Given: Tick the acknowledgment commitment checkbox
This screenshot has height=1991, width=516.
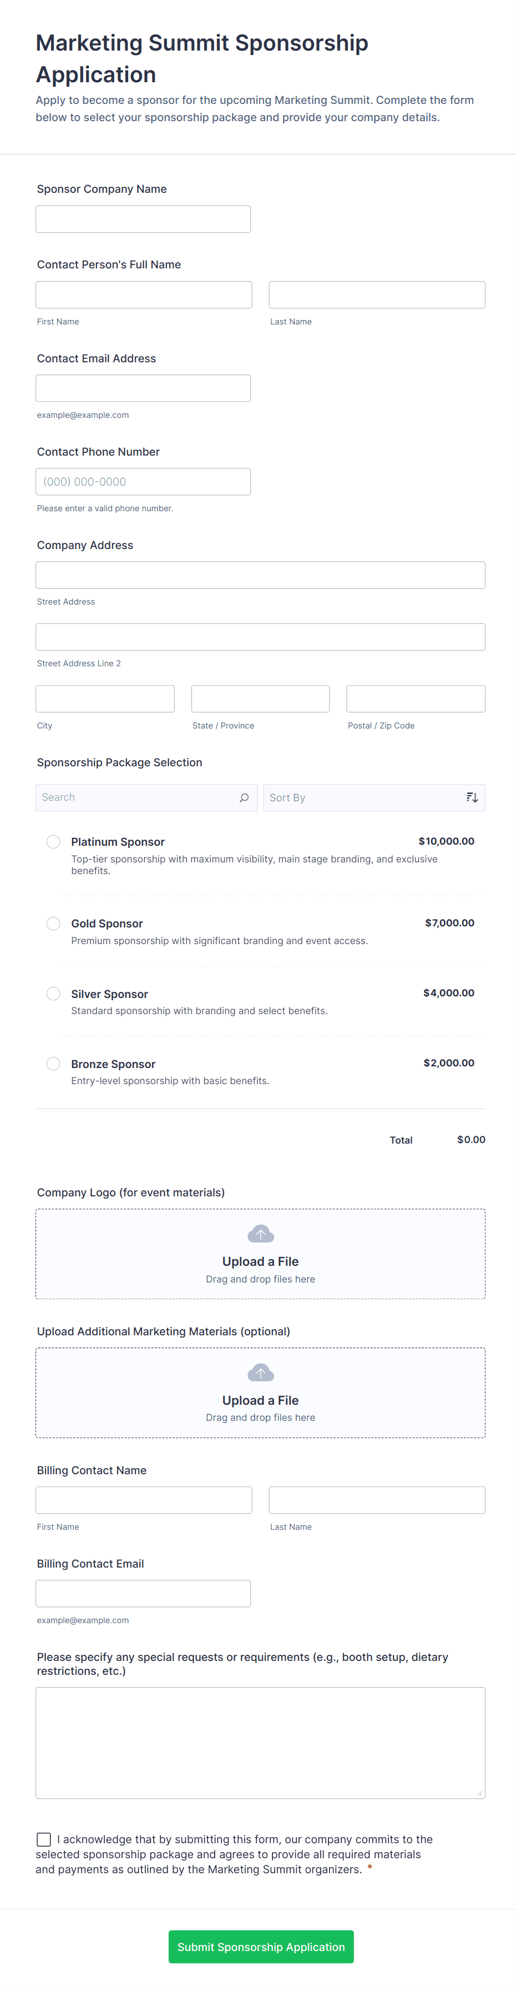Looking at the screenshot, I should pos(44,1839).
